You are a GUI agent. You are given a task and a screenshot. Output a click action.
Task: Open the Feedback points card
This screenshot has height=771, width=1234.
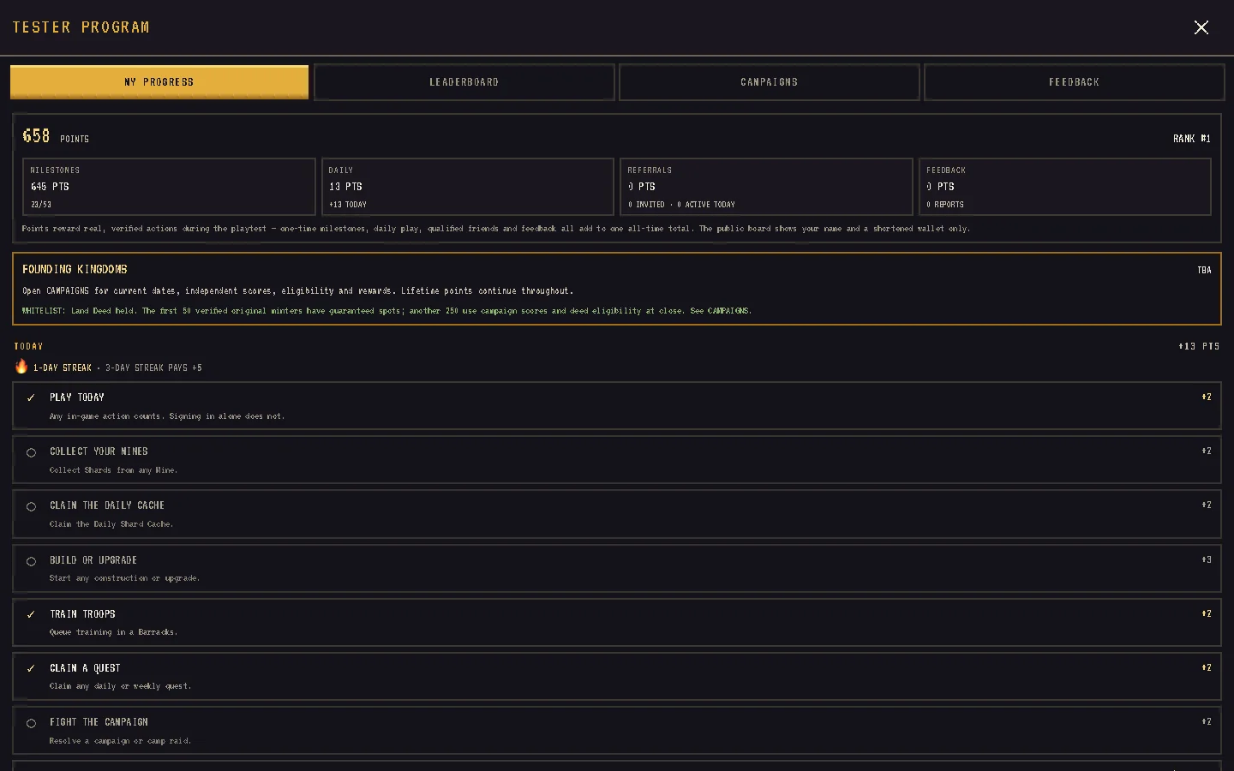(x=1064, y=187)
